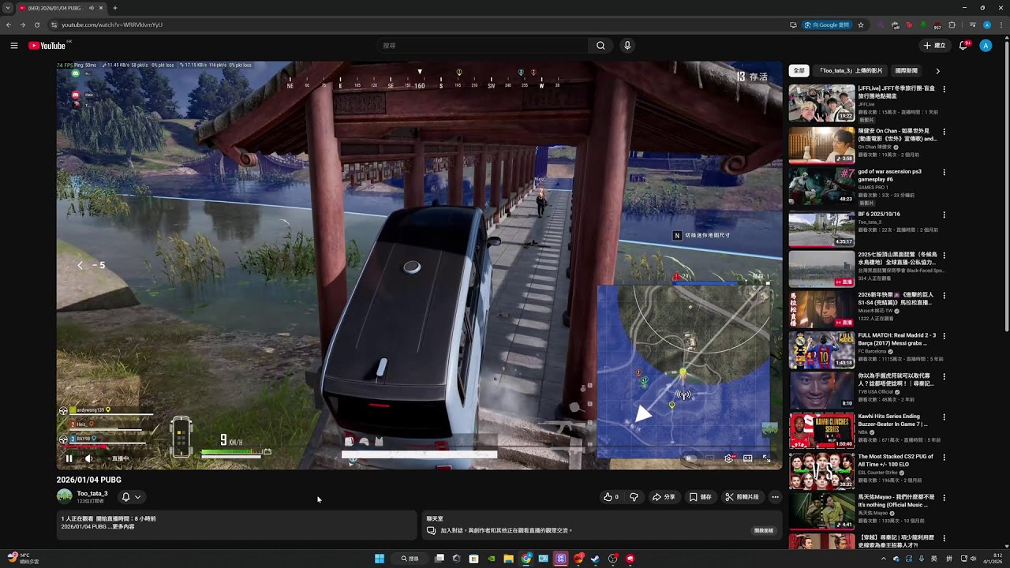The height and width of the screenshot is (568, 1010).
Task: Start voice search with the microphone
Action: 627,46
